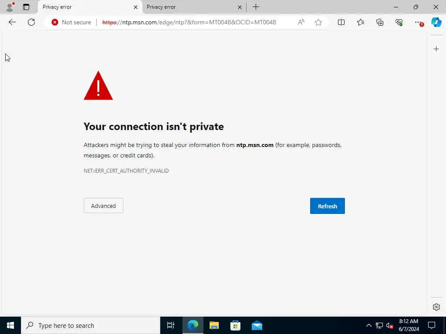The width and height of the screenshot is (446, 334).
Task: Open the notification center icon
Action: click(432, 325)
